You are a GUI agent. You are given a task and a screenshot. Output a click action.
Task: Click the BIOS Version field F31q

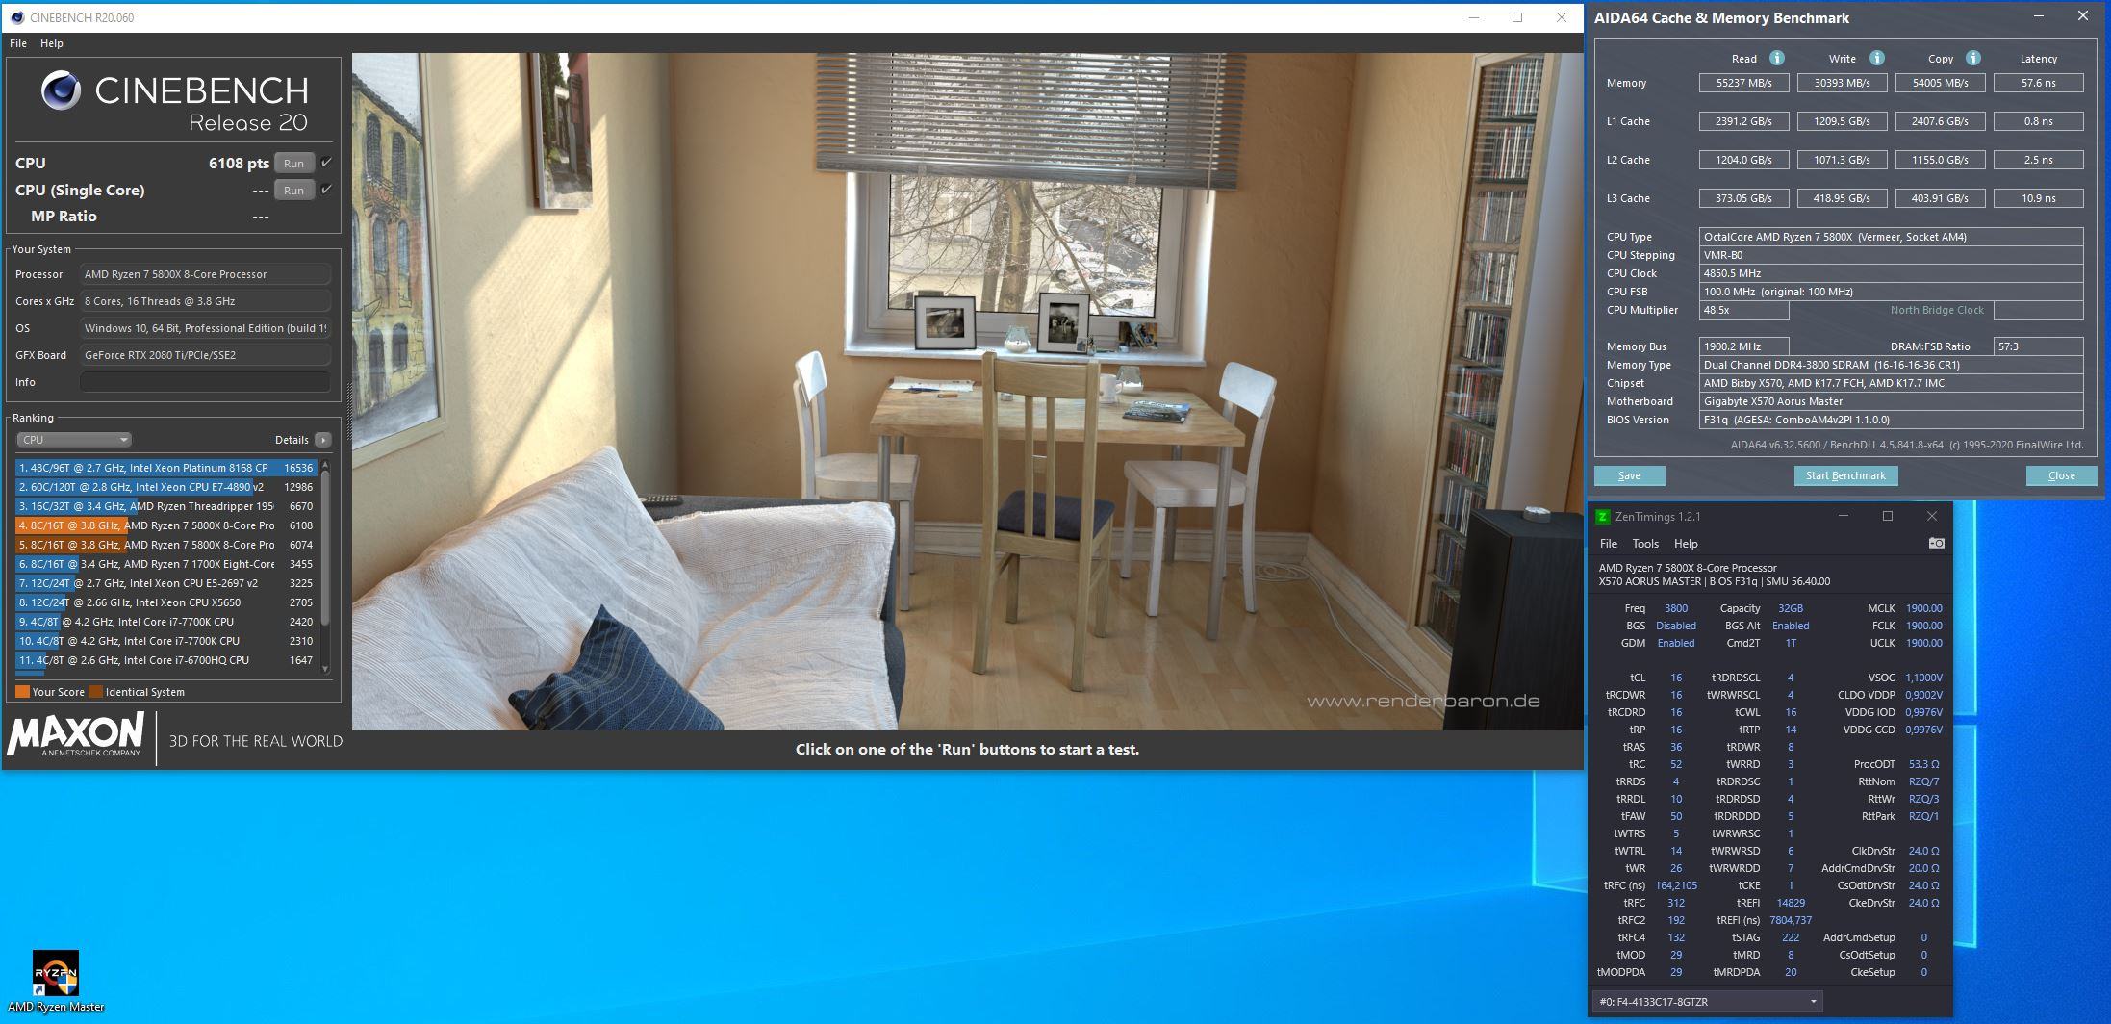(x=1891, y=420)
